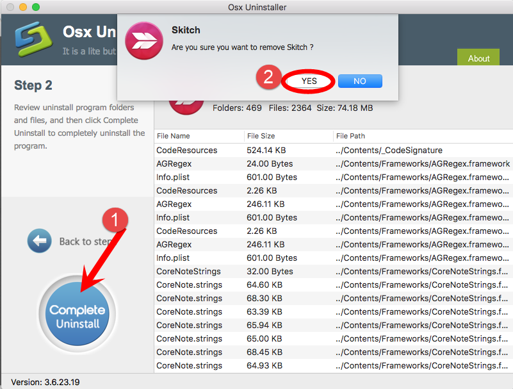Screen dimensions: 513x389
Task: Click the Osx Uninstaller title bar text
Action: (256, 7)
